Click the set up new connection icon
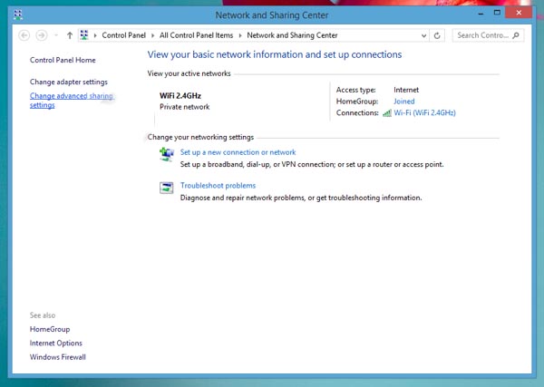544x387 pixels. [x=167, y=154]
